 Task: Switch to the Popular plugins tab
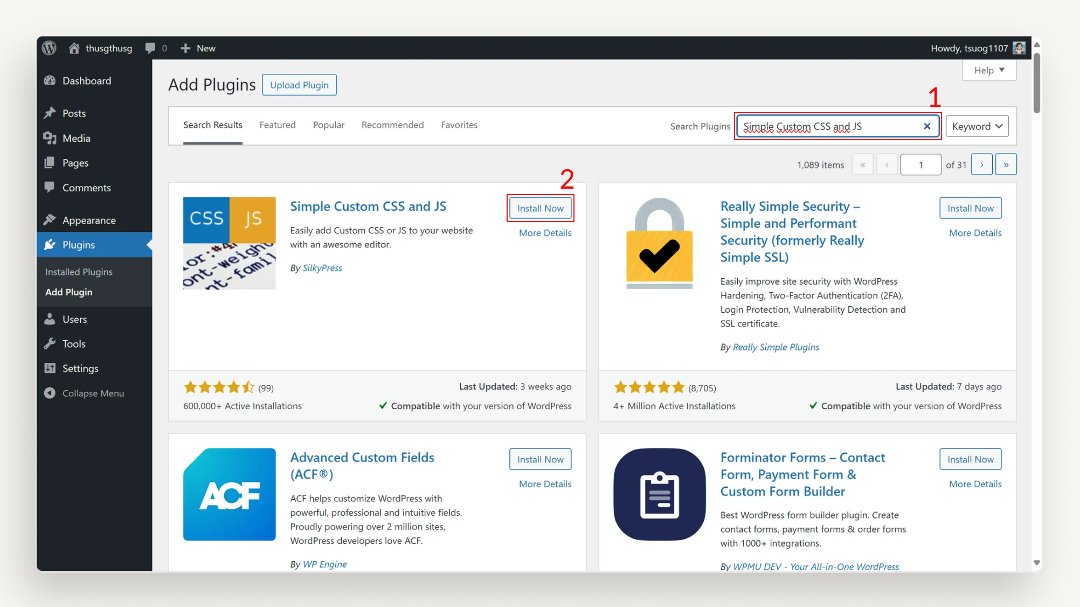pyautogui.click(x=328, y=125)
